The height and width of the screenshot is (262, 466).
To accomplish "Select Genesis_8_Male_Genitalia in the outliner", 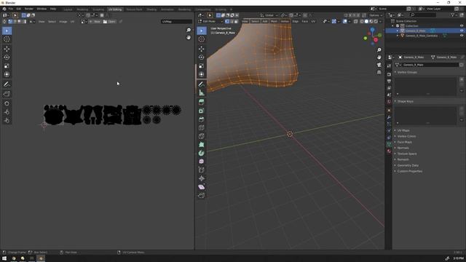I will tap(422, 36).
